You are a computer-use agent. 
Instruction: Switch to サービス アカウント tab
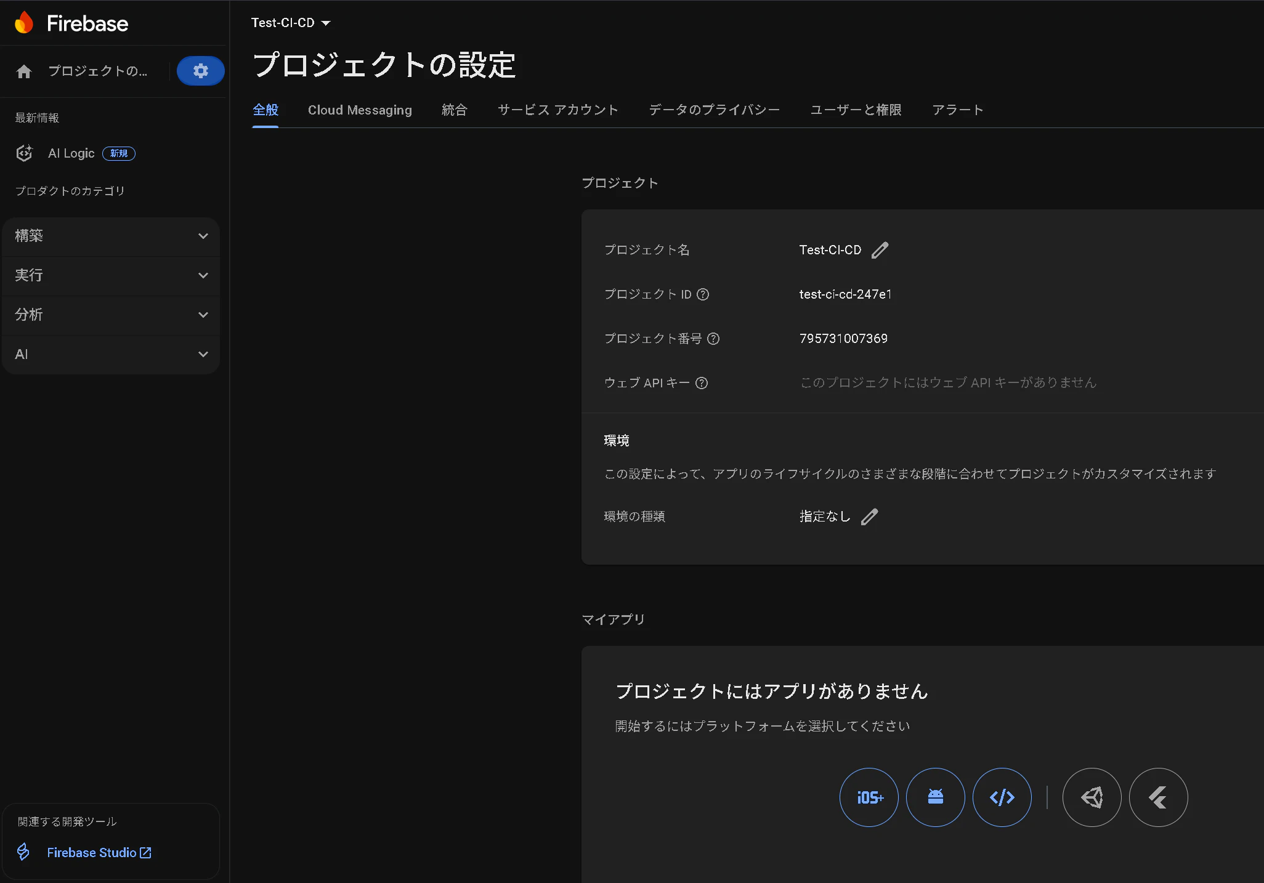[558, 110]
